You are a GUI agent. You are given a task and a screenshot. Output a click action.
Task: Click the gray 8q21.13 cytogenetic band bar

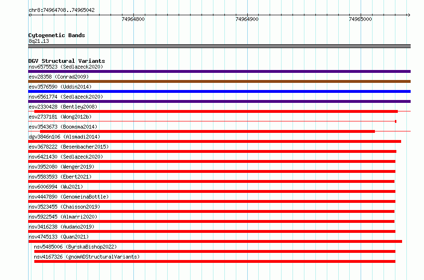(219, 46)
